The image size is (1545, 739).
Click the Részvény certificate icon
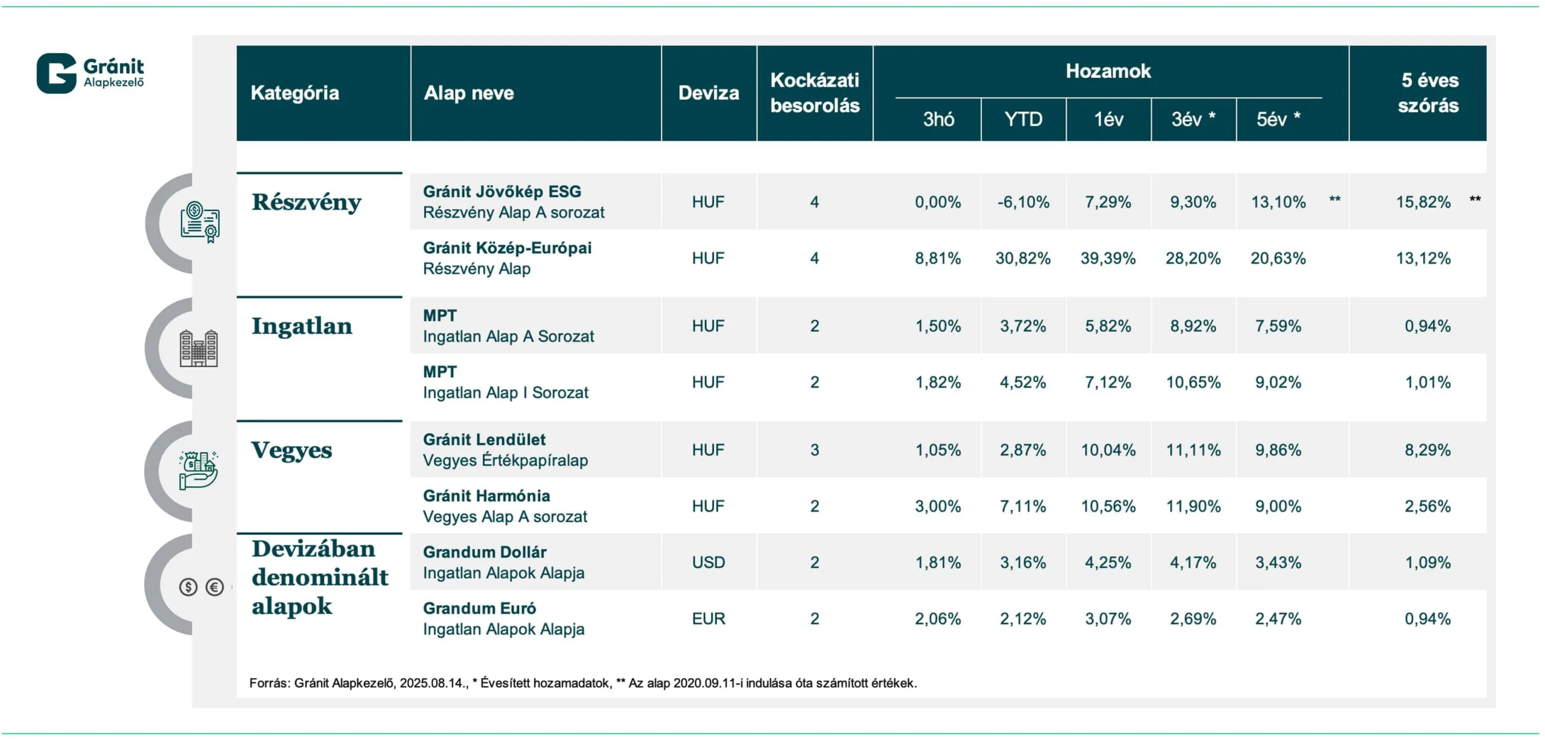[x=200, y=222]
